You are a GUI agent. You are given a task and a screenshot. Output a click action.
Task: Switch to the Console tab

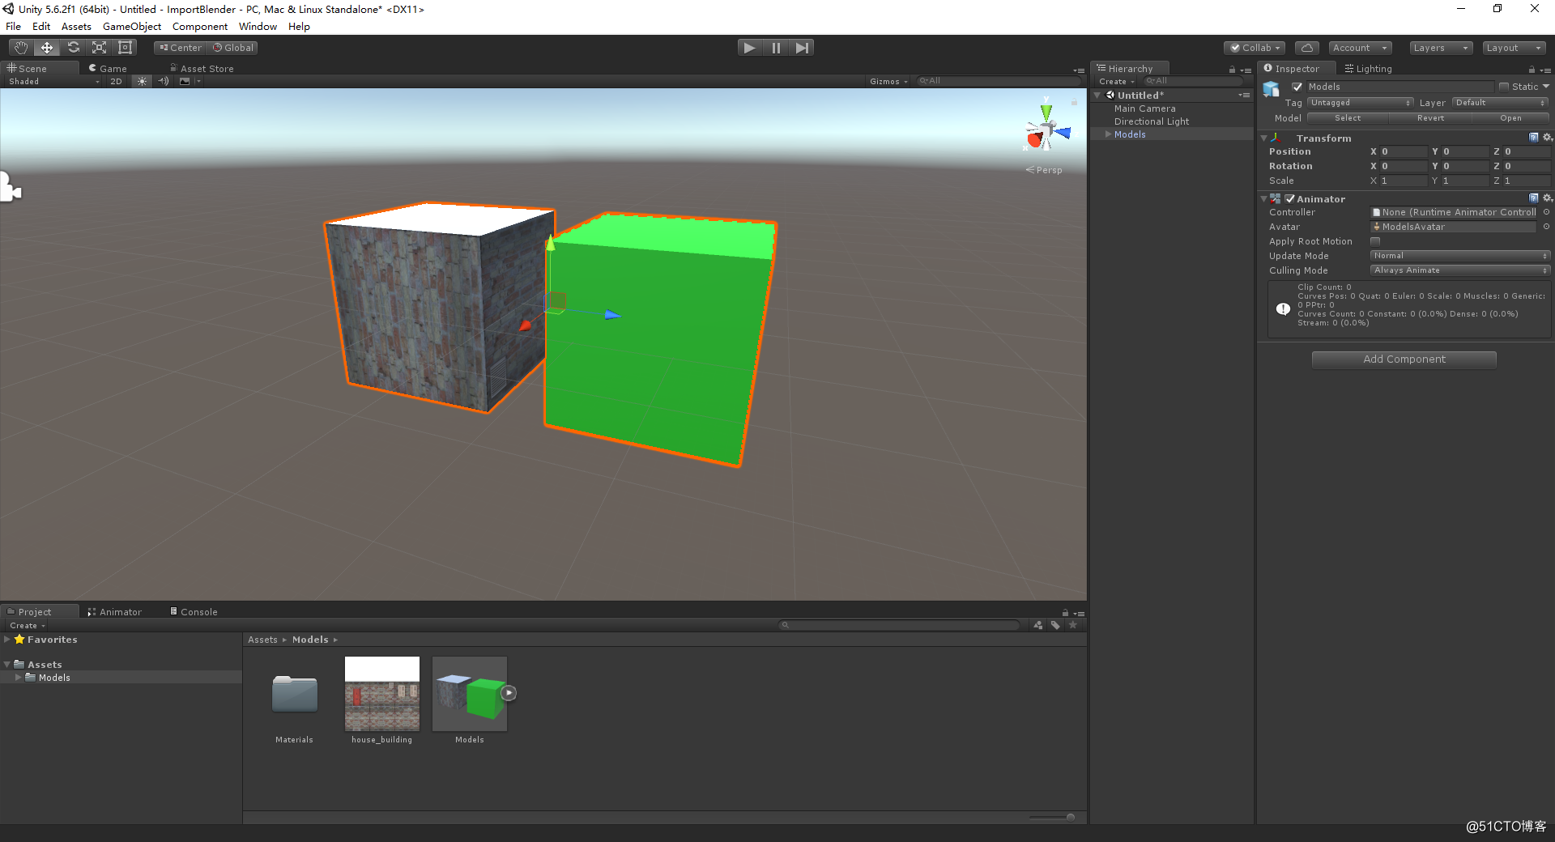(x=194, y=612)
